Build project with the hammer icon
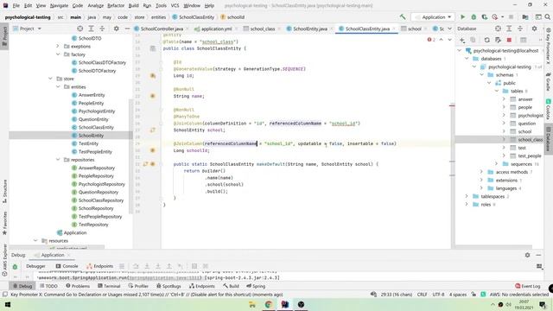 click(403, 17)
